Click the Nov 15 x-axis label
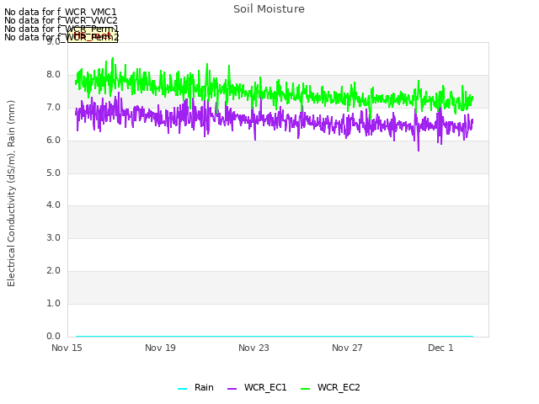The image size is (539, 404). 67,348
